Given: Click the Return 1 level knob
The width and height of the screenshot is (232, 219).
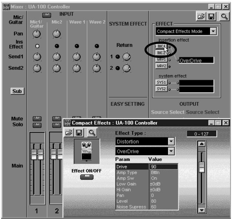Looking at the screenshot, I should (126, 57).
